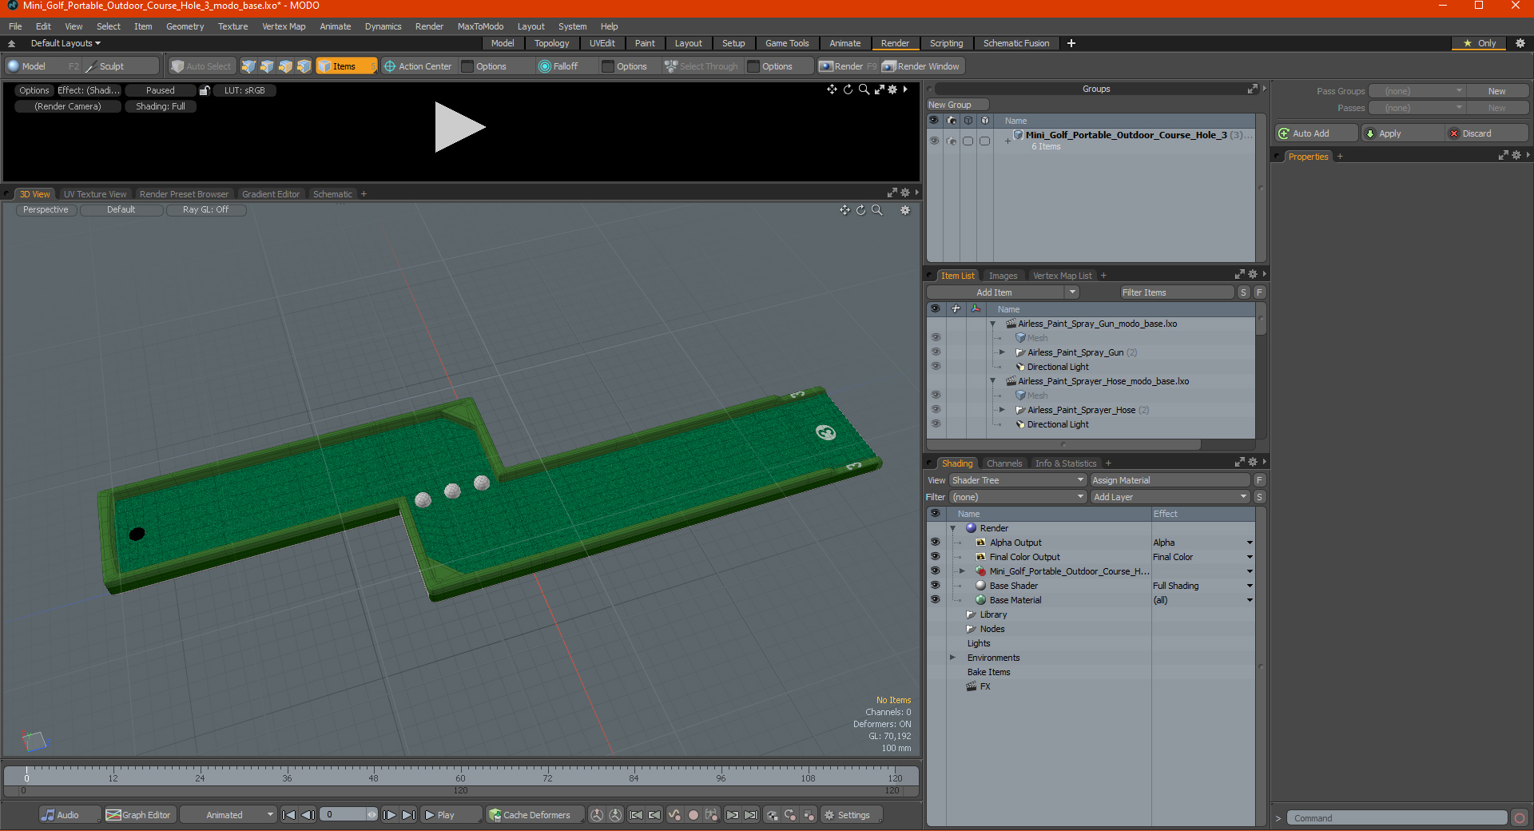Switch to Sculpt mode
1534x831 pixels.
pyautogui.click(x=121, y=66)
